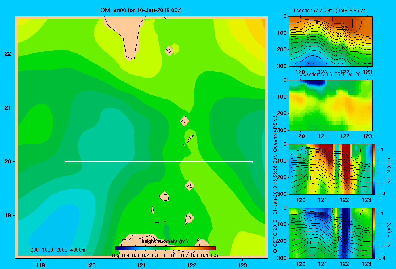
Task: Click longitude label 122 below the main map
Action: tap(192, 265)
